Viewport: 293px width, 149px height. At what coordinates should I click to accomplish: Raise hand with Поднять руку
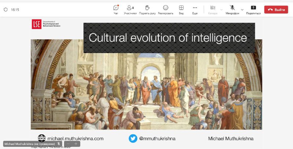tap(147, 10)
